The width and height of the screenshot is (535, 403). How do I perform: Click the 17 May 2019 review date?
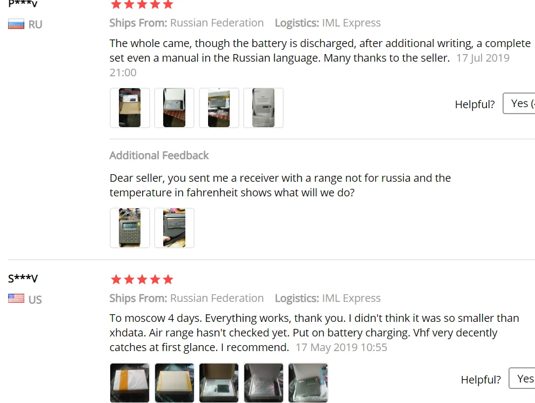341,347
